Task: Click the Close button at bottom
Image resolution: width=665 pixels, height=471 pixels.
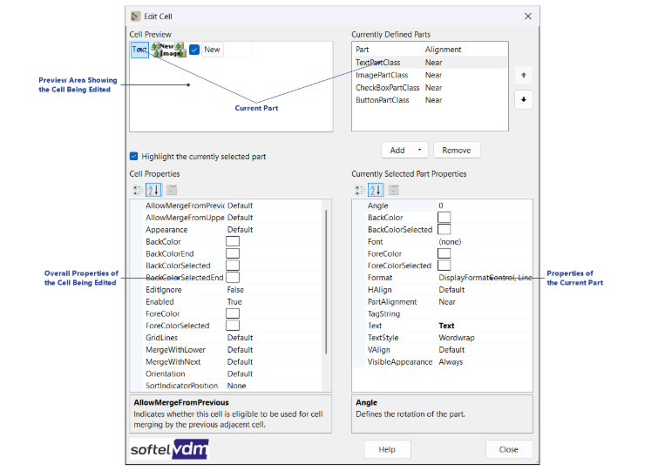Action: [508, 449]
